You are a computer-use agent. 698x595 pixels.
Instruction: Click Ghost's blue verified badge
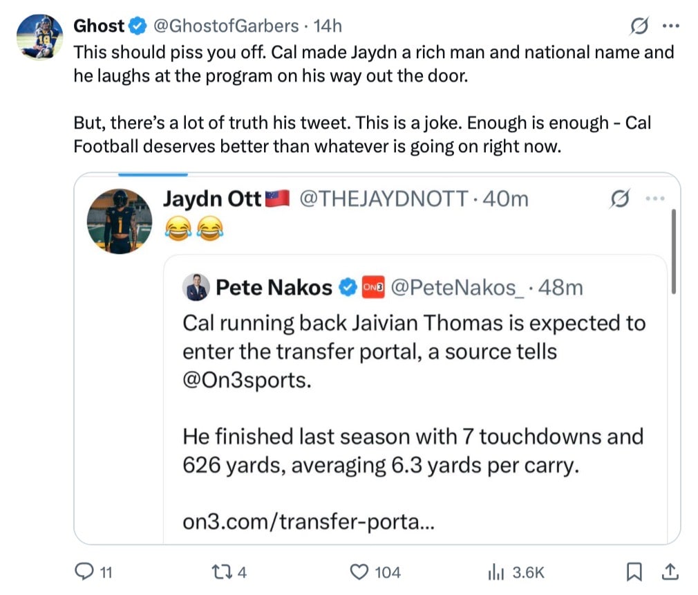(138, 26)
